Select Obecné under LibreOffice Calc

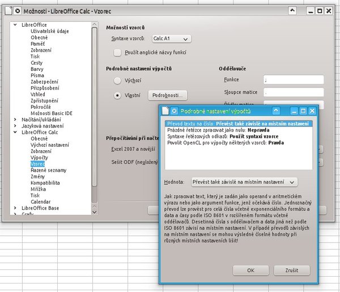pyautogui.click(x=39, y=138)
